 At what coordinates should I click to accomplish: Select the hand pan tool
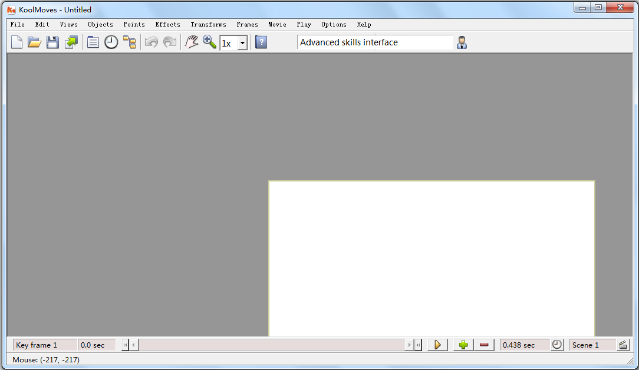pos(192,42)
